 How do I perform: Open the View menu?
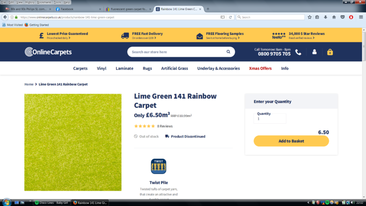(19, 2)
